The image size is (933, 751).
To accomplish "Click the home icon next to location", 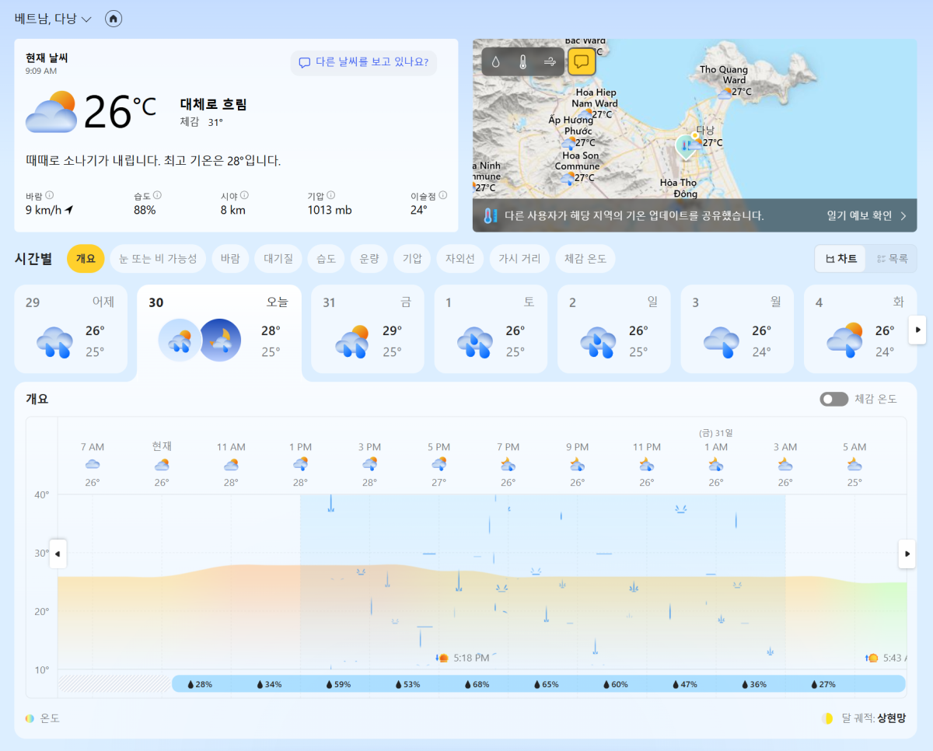I will [114, 19].
